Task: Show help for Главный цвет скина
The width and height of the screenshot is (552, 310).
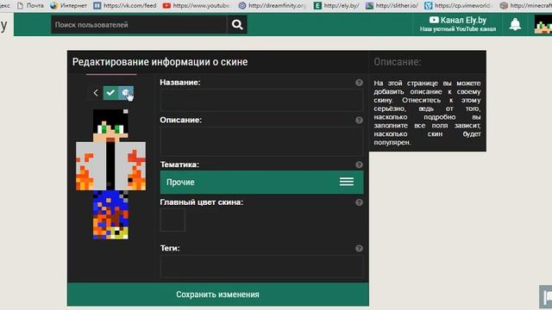Action: point(359,202)
